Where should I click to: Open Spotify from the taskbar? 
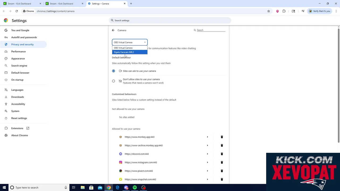click(x=135, y=188)
